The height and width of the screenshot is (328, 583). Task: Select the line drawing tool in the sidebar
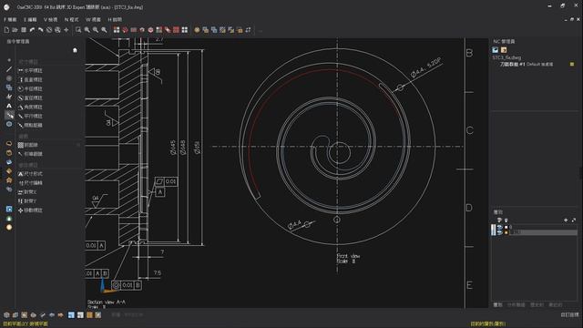(x=9, y=69)
